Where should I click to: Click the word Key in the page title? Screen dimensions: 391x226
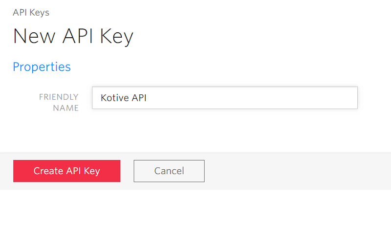click(x=117, y=36)
